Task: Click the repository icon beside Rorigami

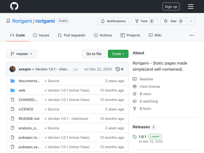Action: pyautogui.click(x=8, y=21)
